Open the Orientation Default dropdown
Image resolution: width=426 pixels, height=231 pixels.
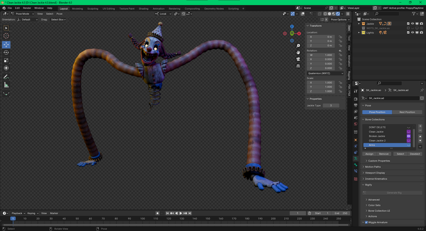pyautogui.click(x=28, y=20)
